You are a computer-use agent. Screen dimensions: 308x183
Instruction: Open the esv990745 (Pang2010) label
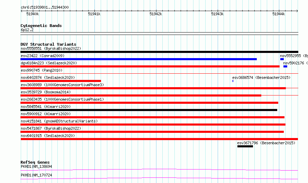point(42,70)
